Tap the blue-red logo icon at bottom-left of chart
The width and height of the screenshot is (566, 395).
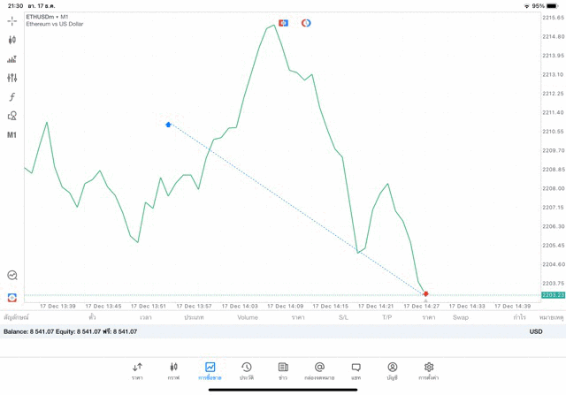click(11, 298)
